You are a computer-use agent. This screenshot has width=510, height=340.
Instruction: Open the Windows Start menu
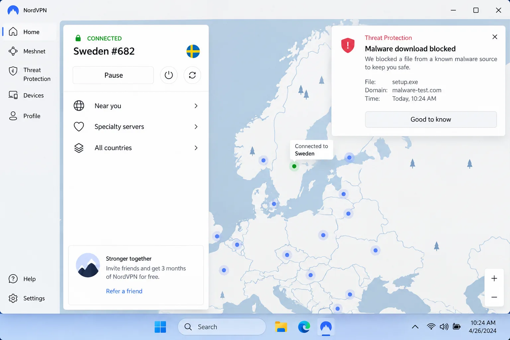[x=160, y=327]
